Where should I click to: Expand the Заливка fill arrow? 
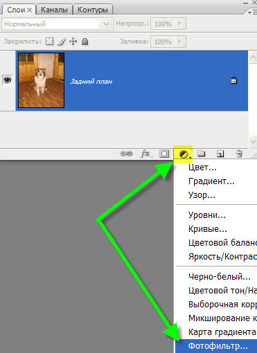pyautogui.click(x=179, y=42)
